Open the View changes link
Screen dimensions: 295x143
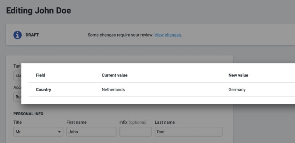pyautogui.click(x=168, y=35)
